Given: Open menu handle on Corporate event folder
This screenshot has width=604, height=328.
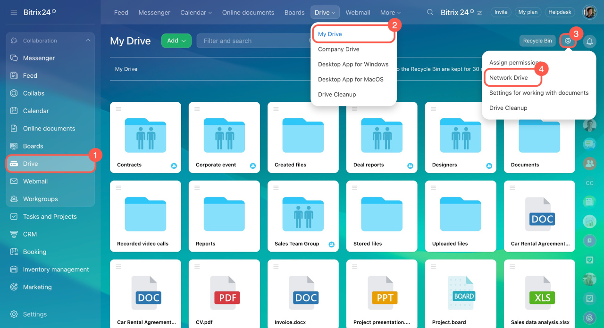Looking at the screenshot, I should tap(197, 109).
